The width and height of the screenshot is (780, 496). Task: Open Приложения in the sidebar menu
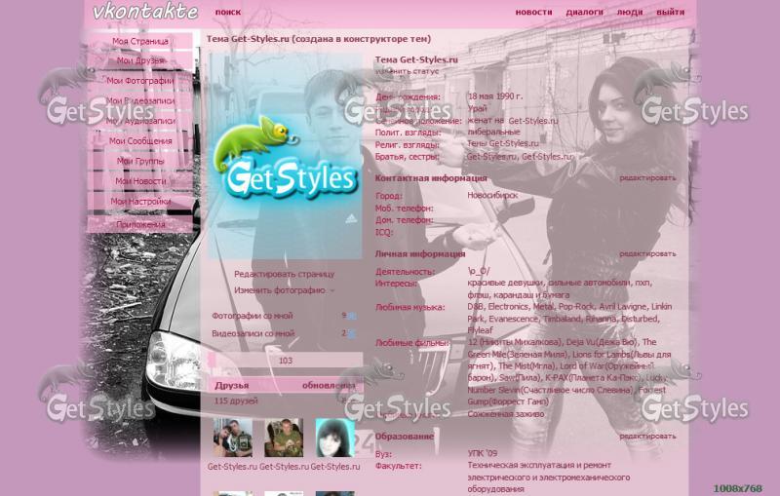coord(140,224)
